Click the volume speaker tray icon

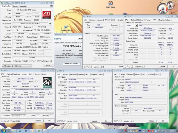tap(166, 131)
